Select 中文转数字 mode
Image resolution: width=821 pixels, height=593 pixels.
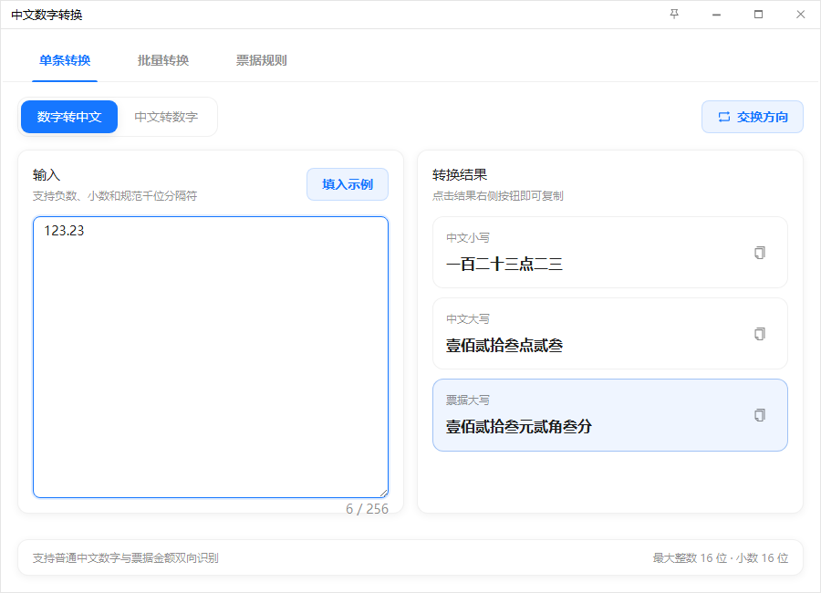[x=166, y=117]
